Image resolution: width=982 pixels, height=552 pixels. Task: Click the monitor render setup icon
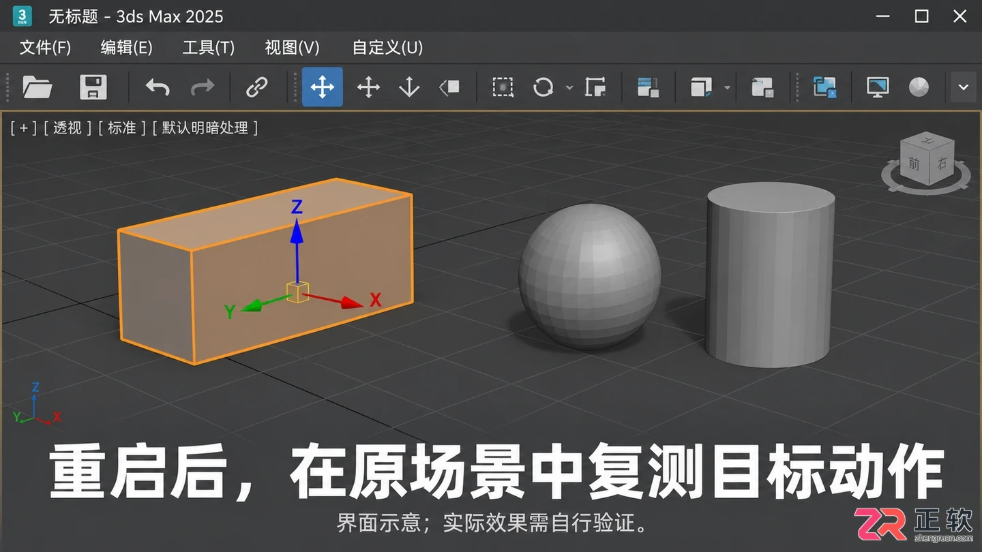click(878, 87)
